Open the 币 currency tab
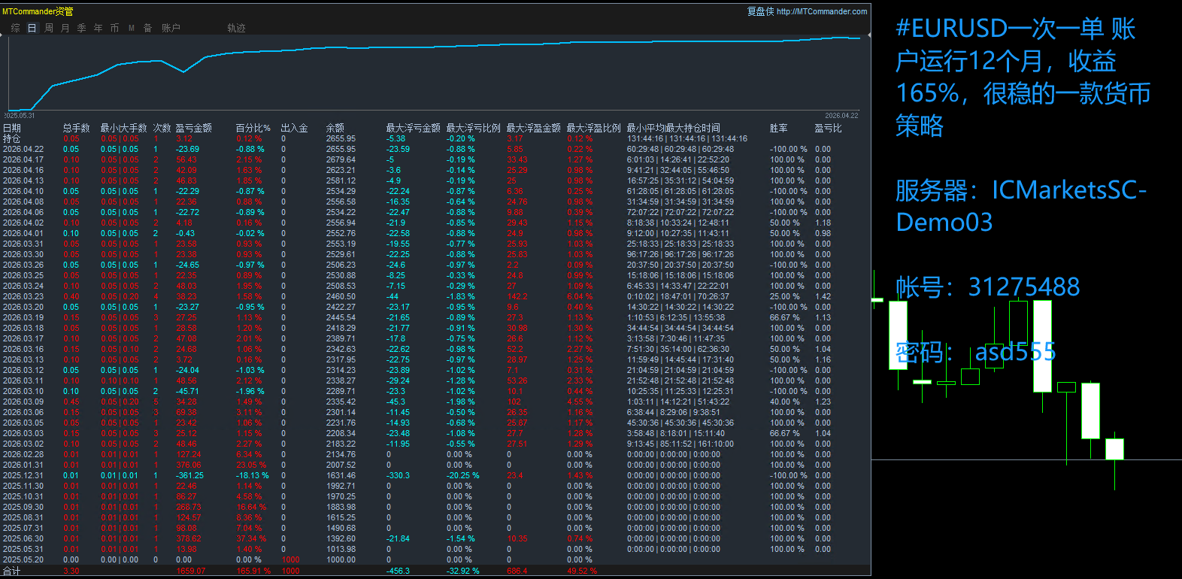1182x579 pixels. click(x=115, y=28)
